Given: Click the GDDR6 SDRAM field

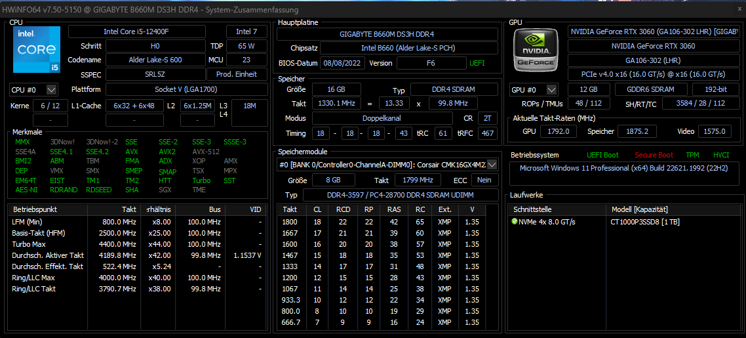Looking at the screenshot, I should 651,89.
